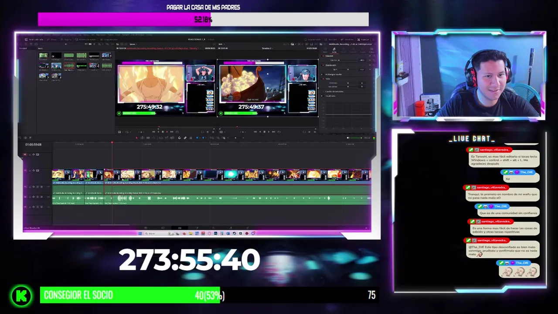This screenshot has width=558, height=314.
Task: Toggle loop playback in timeline viewer
Action: point(279,132)
